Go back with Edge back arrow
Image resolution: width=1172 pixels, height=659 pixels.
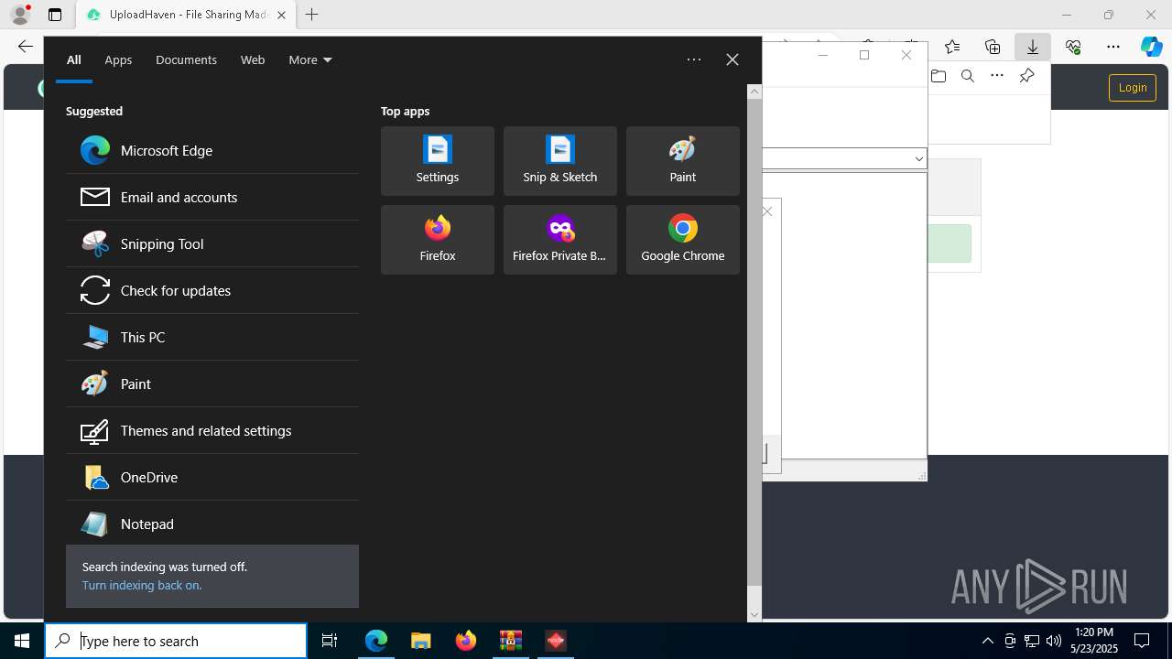click(26, 47)
